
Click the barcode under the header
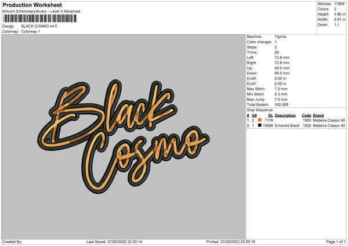point(40,19)
